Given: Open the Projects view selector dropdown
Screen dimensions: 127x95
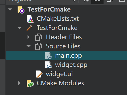Looking at the screenshot, I should pyautogui.click(x=74, y=1).
